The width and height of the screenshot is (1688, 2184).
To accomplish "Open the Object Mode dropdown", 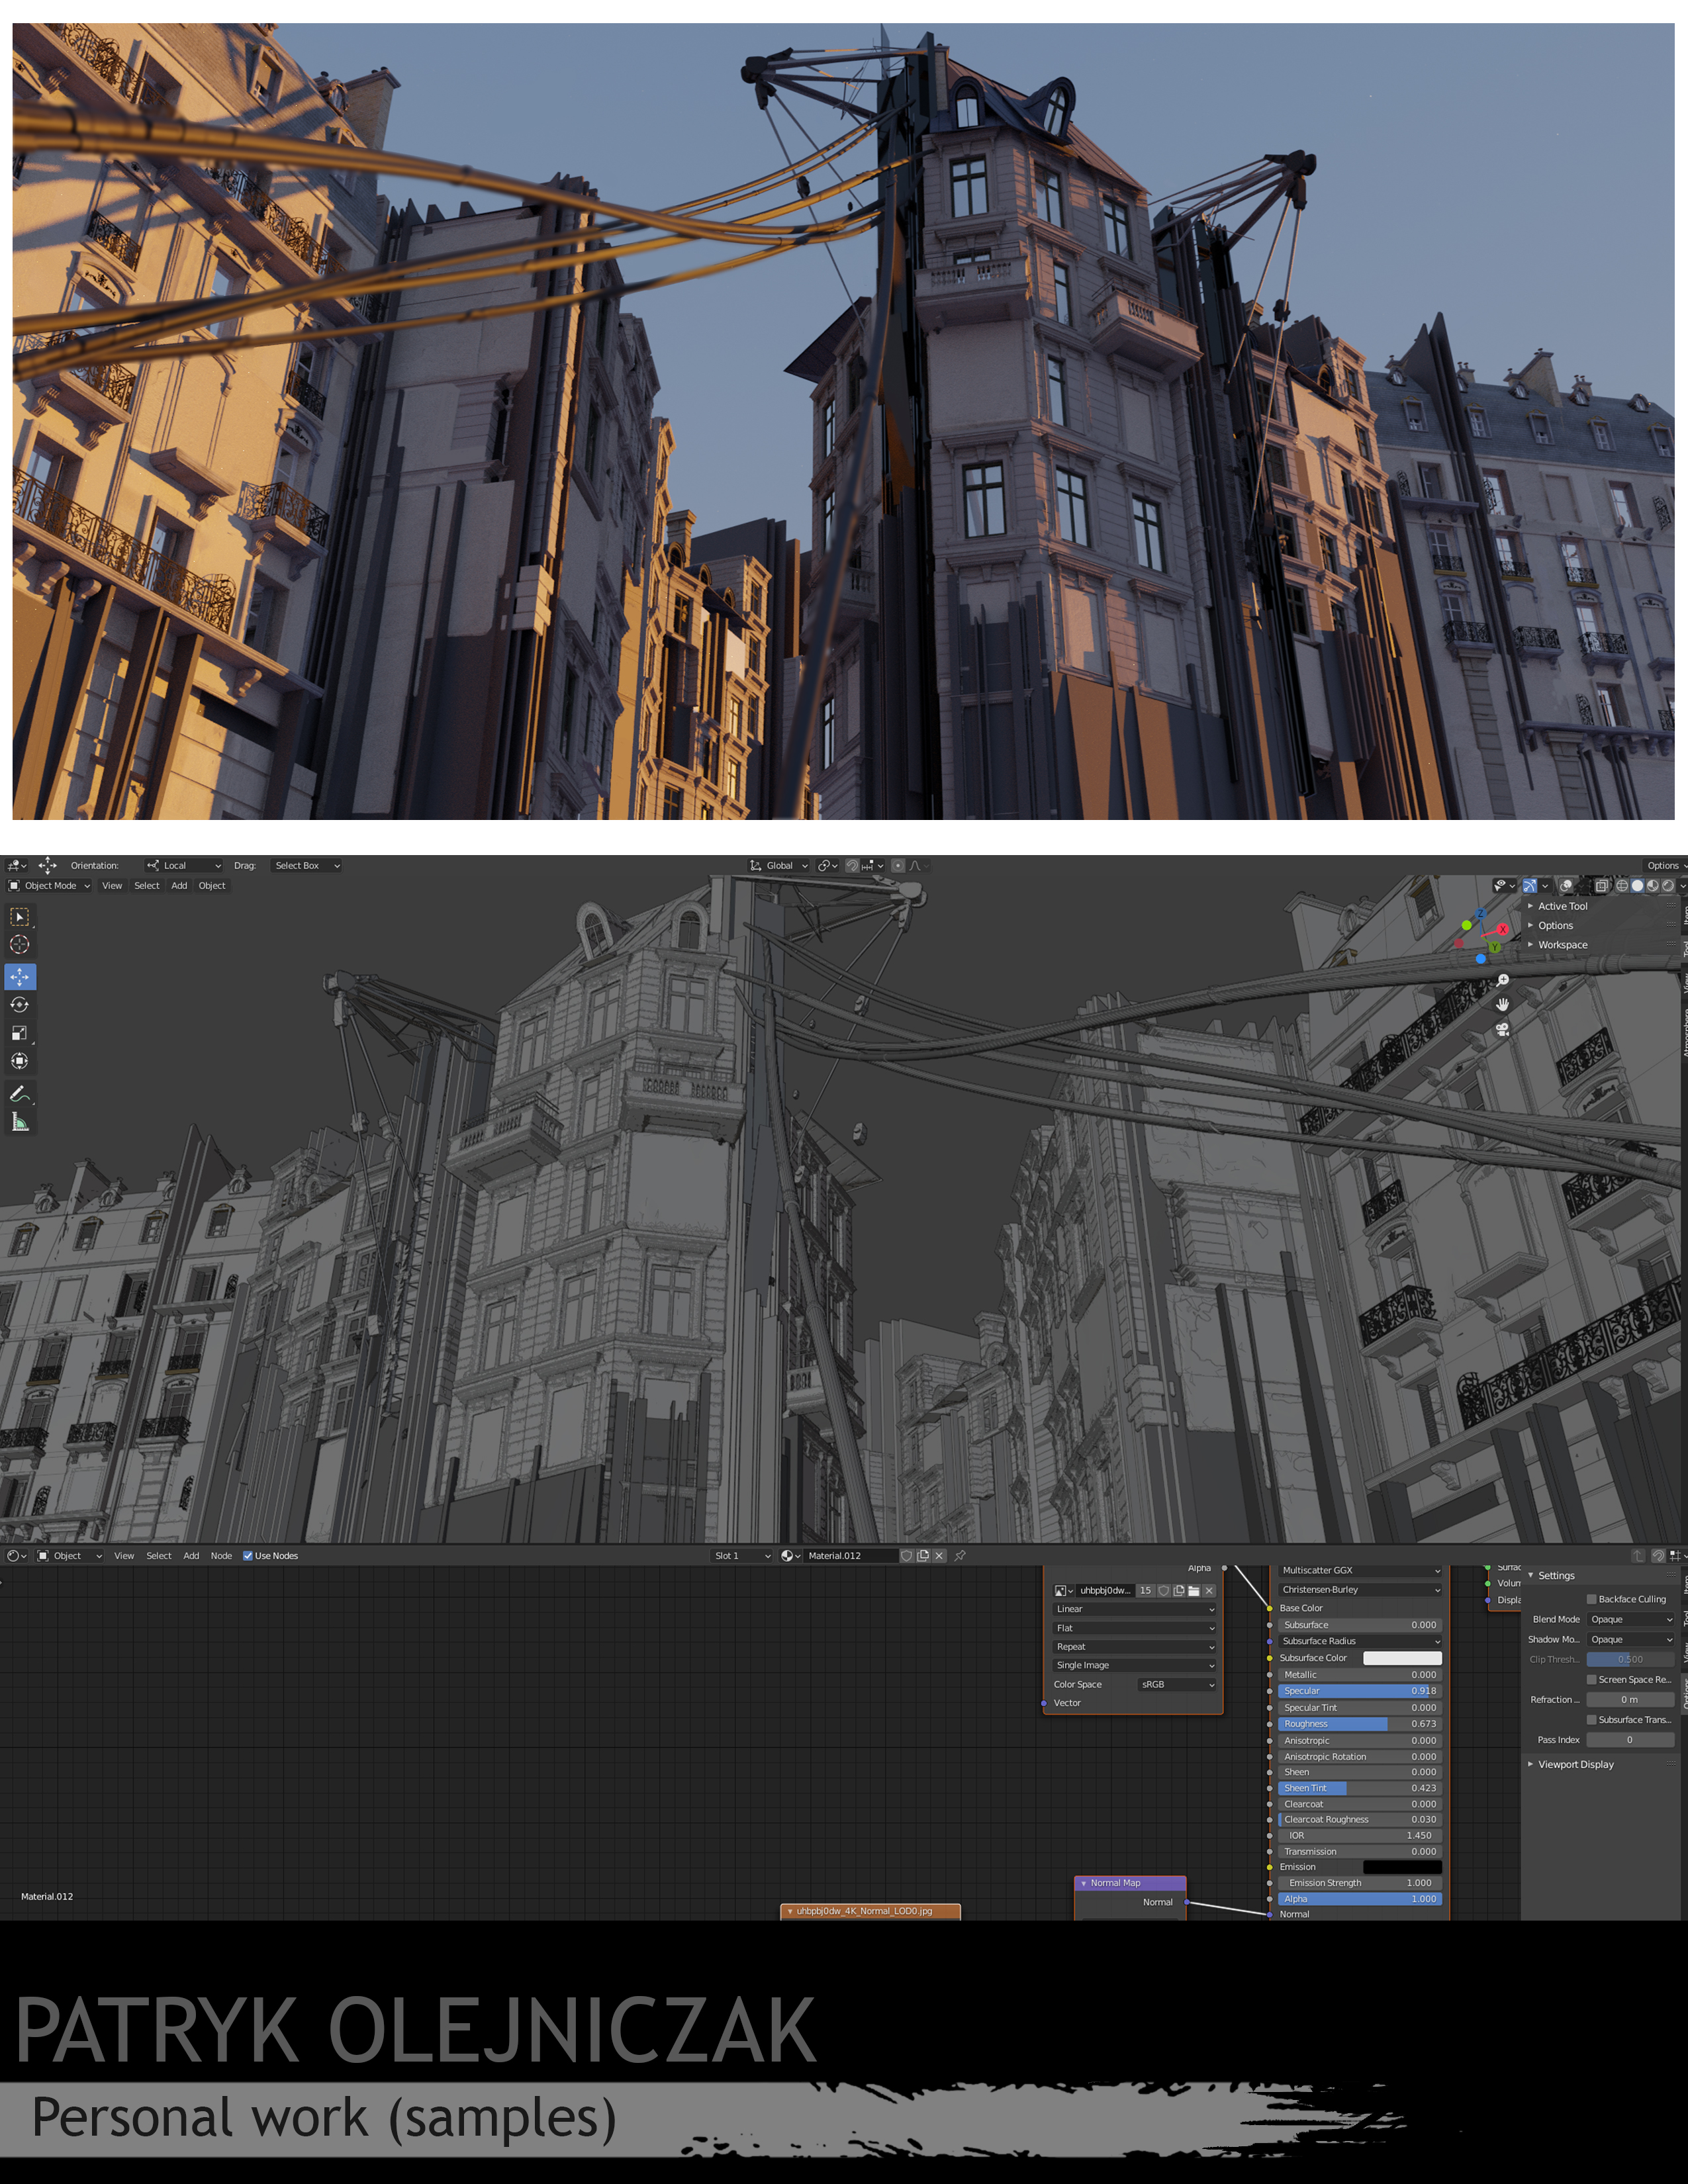I will click(x=49, y=885).
